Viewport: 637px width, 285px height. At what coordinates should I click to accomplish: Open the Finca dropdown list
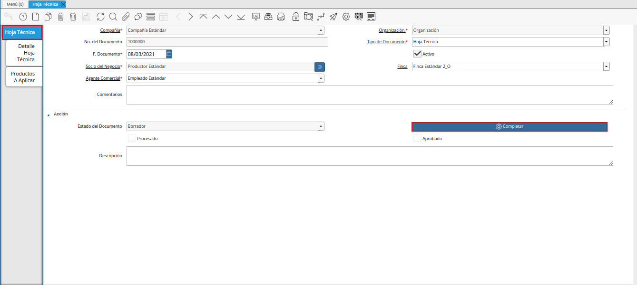point(606,66)
